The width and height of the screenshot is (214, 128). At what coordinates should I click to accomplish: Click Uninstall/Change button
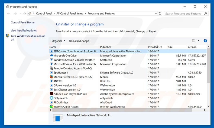pyautogui.click(x=79, y=41)
